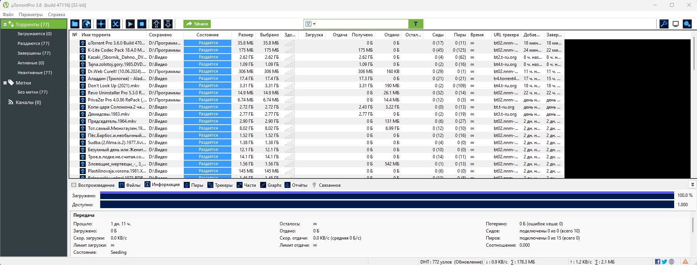The width and height of the screenshot is (697, 265).
Task: Open the Параметры menu
Action: [x=31, y=15]
